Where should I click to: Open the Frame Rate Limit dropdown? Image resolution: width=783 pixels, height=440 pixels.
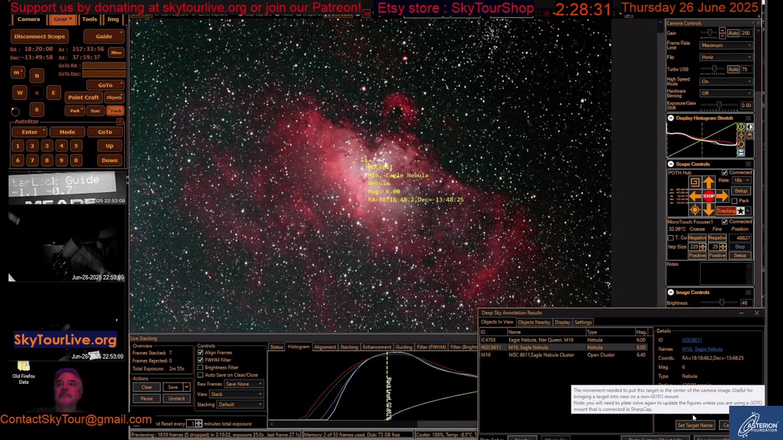point(726,45)
